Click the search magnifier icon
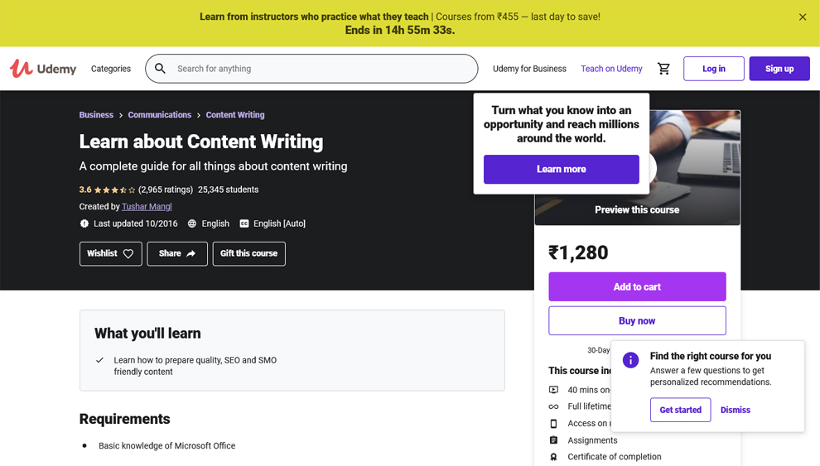820x466 pixels. [x=160, y=69]
